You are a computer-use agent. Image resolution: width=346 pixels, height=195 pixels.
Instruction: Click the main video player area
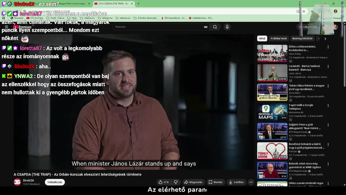pos(134,102)
